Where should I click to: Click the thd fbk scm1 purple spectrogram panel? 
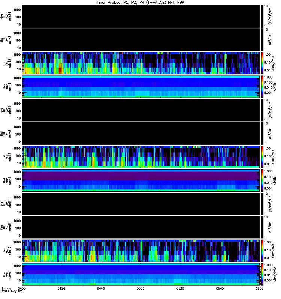coord(141,181)
